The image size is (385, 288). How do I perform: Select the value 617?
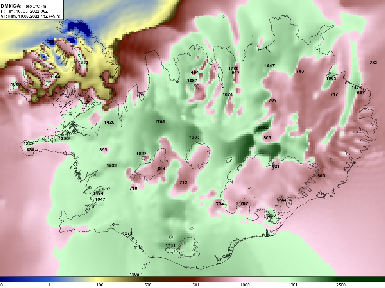pyautogui.click(x=236, y=73)
